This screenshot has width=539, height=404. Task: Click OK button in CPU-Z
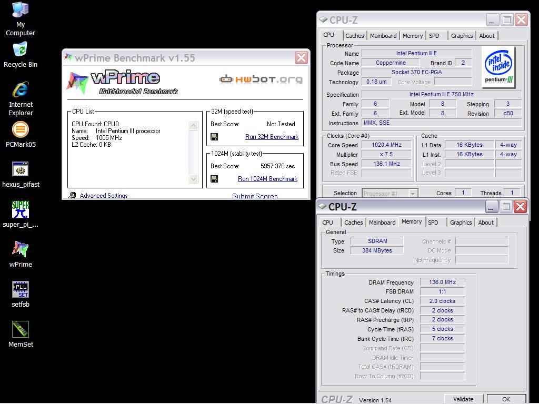click(506, 399)
